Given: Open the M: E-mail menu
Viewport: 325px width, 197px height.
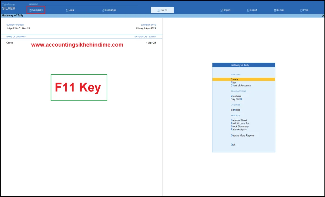Looking at the screenshot, I should pos(279,10).
